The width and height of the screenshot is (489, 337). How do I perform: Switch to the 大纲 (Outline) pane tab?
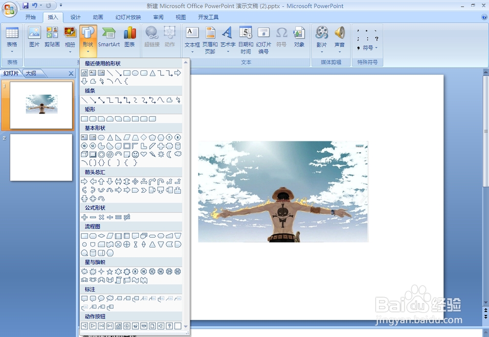[x=32, y=73]
